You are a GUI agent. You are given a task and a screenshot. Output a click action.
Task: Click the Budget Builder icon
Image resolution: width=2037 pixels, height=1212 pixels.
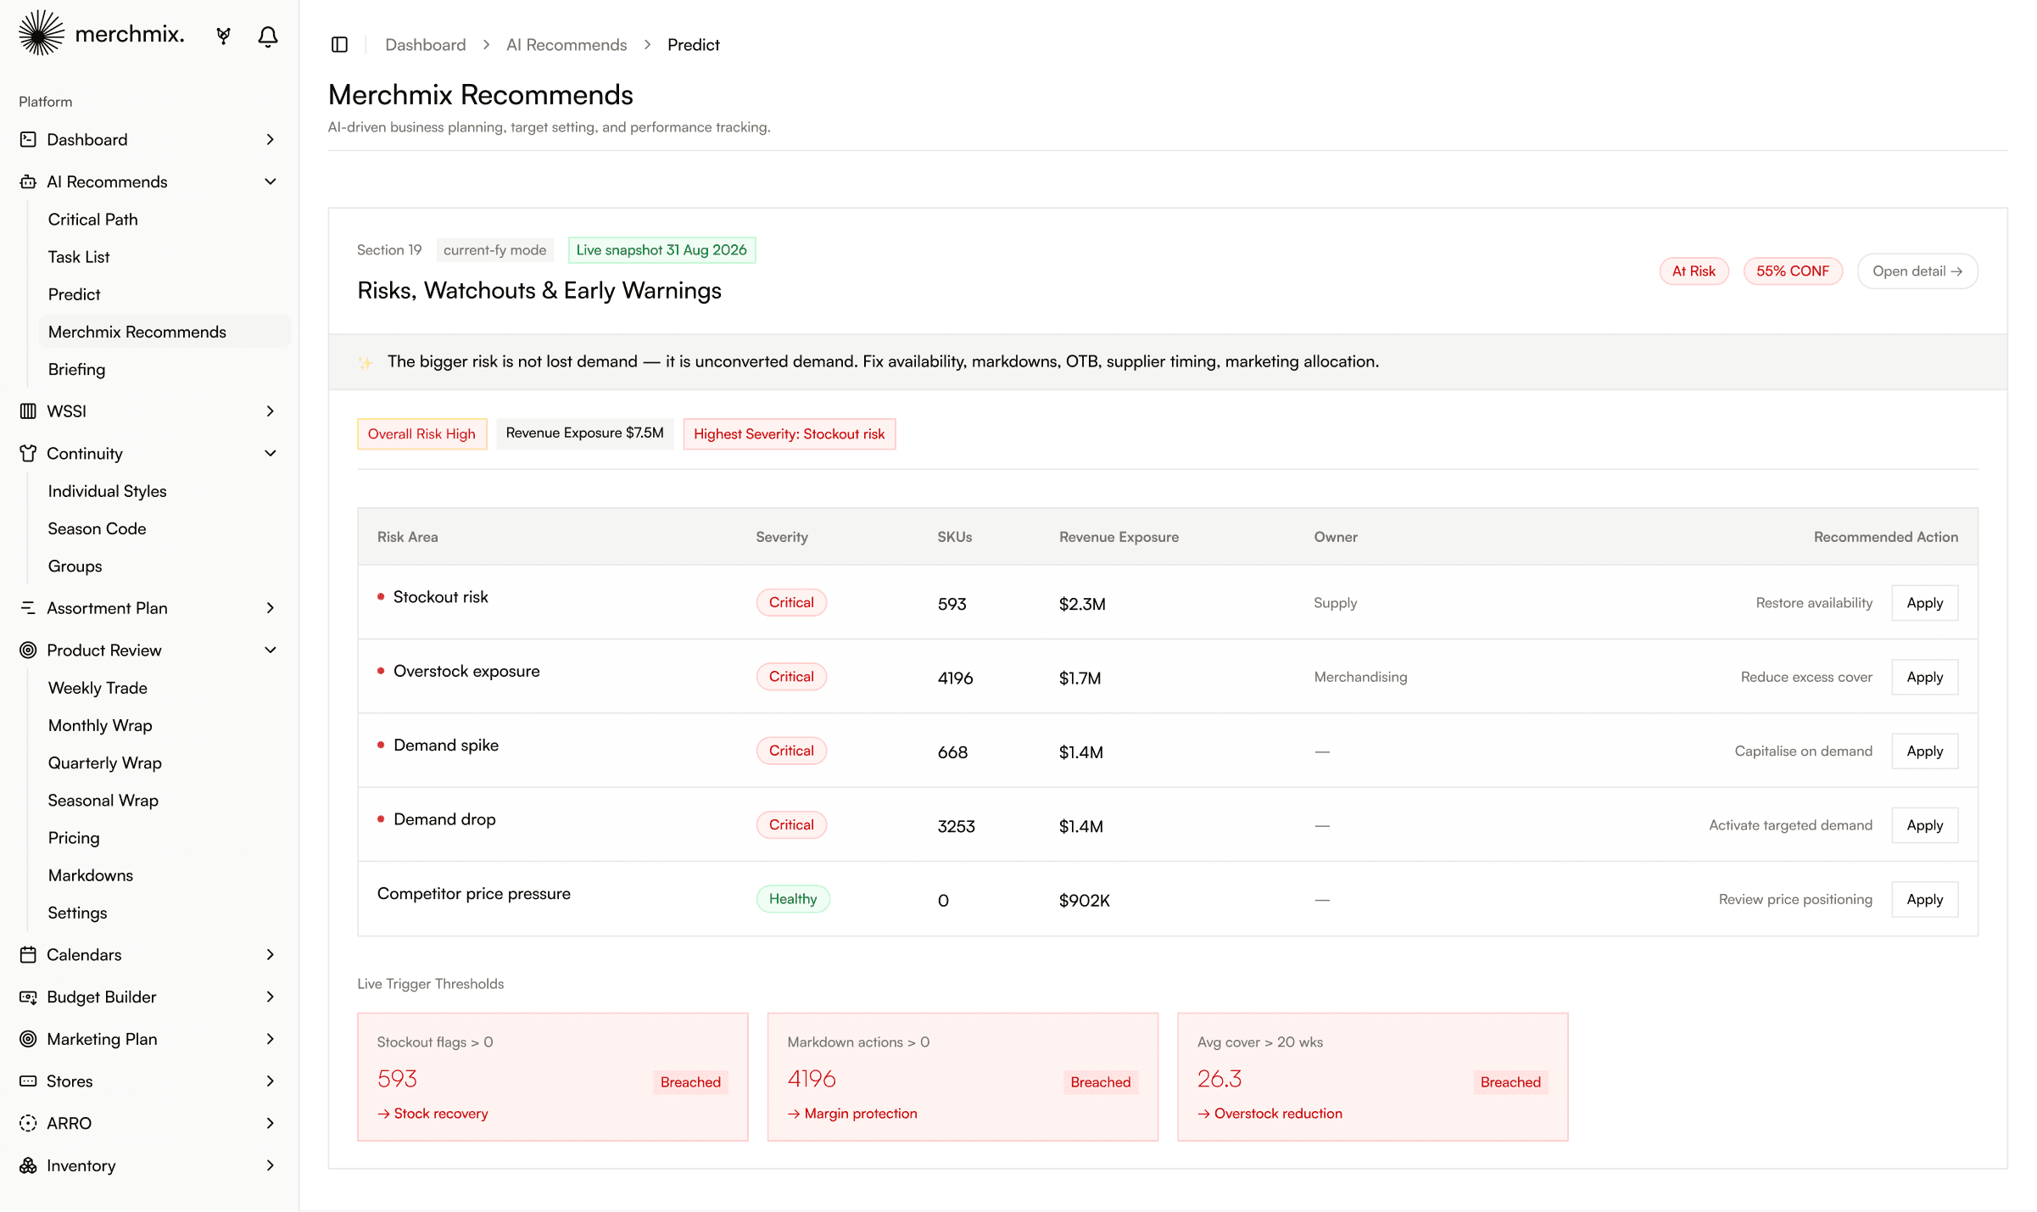[28, 997]
